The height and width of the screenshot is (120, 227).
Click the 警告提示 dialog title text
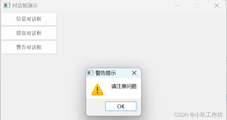106,73
